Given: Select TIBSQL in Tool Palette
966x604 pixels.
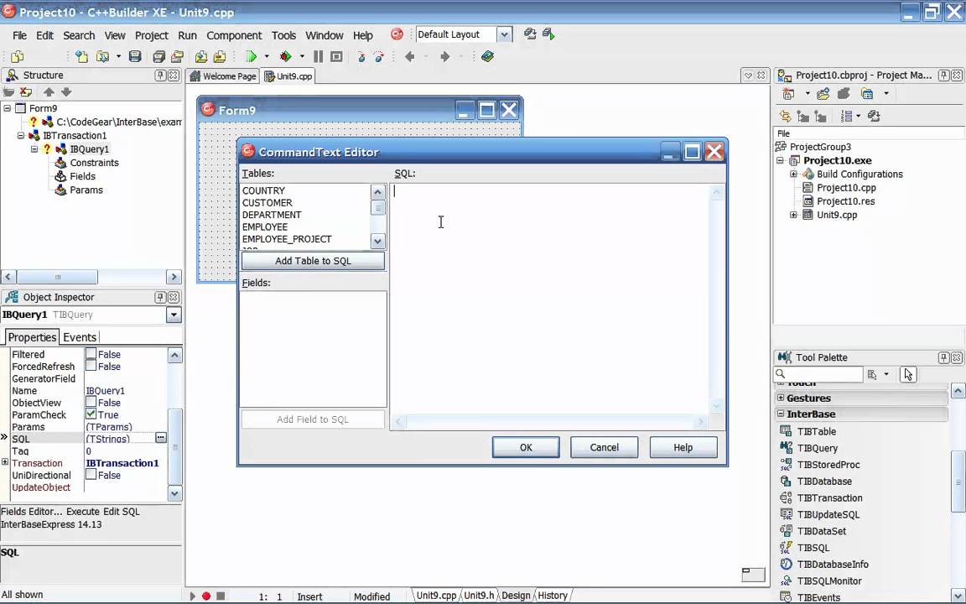Looking at the screenshot, I should tap(813, 548).
